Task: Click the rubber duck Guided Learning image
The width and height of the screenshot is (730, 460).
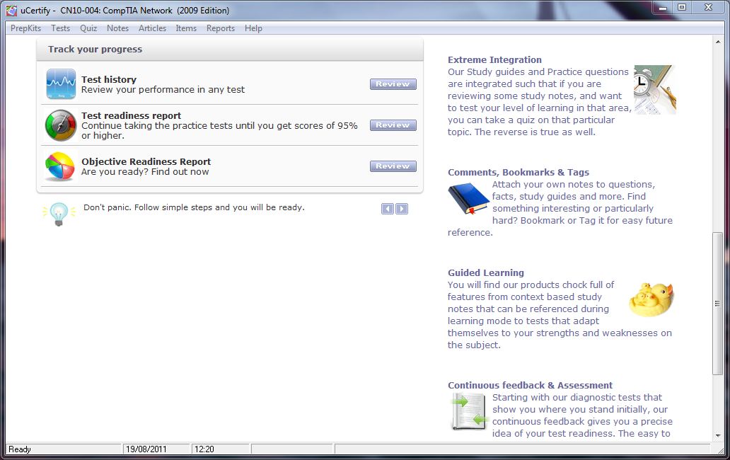Action: pyautogui.click(x=651, y=299)
